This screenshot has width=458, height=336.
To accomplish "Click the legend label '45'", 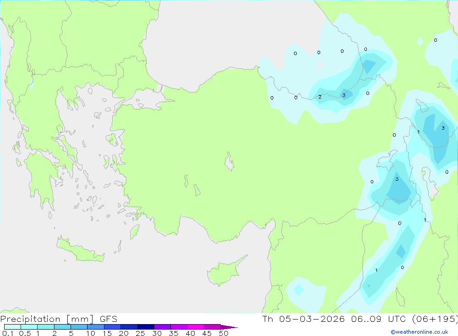I will pos(207,333).
